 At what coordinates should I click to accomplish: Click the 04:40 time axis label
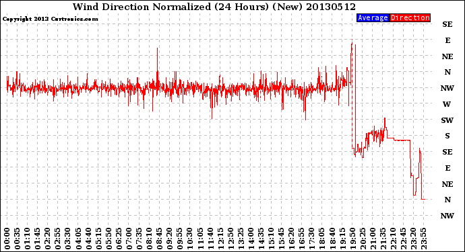coord(88,239)
